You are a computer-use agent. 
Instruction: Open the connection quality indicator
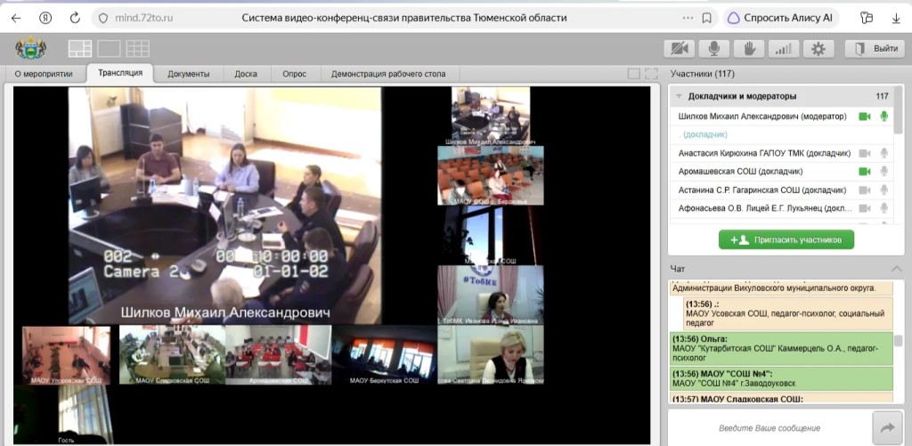pyautogui.click(x=784, y=49)
